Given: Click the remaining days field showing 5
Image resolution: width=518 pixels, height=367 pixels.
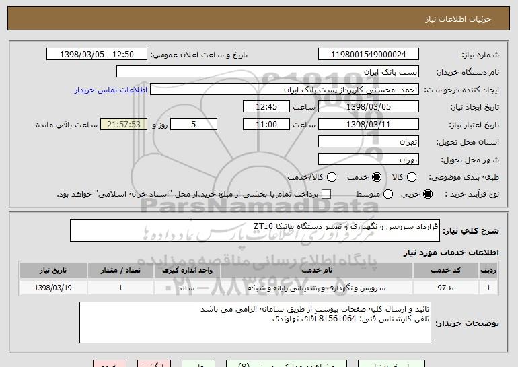Looking at the screenshot, I should [x=194, y=125].
